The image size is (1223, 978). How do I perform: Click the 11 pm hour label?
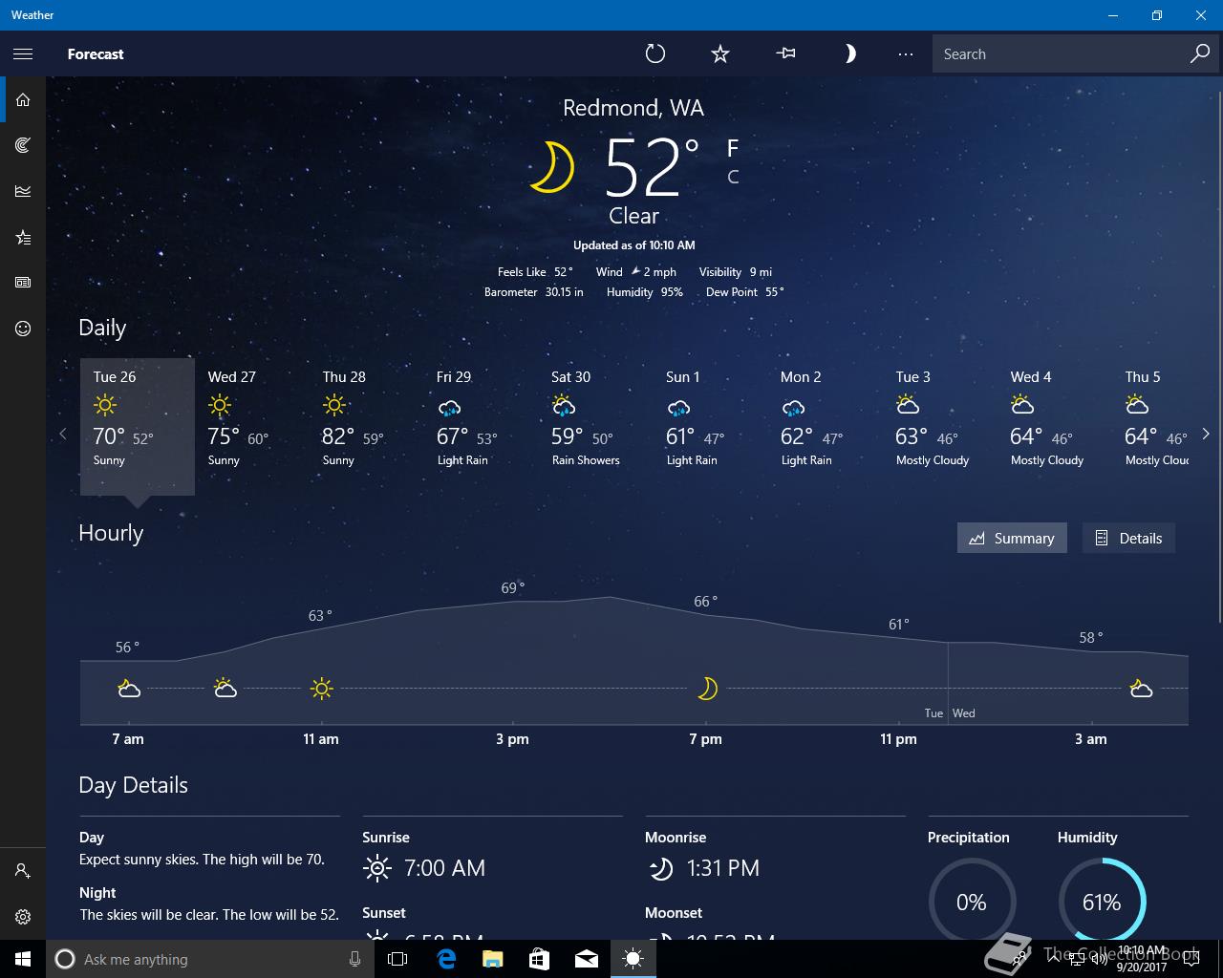[898, 739]
